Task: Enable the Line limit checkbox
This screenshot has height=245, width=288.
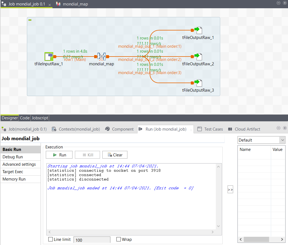Action: click(x=51, y=240)
